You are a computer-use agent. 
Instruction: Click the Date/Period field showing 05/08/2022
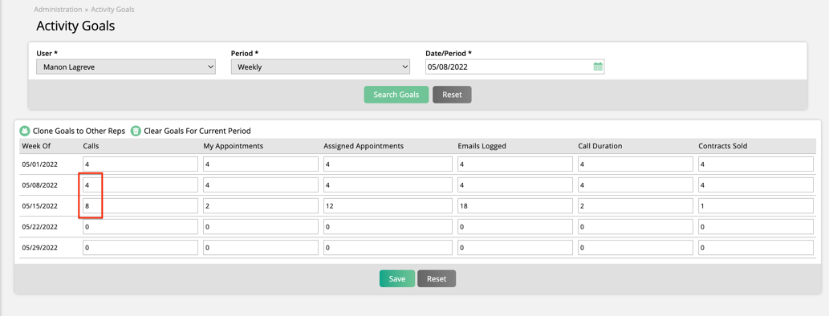pos(515,67)
